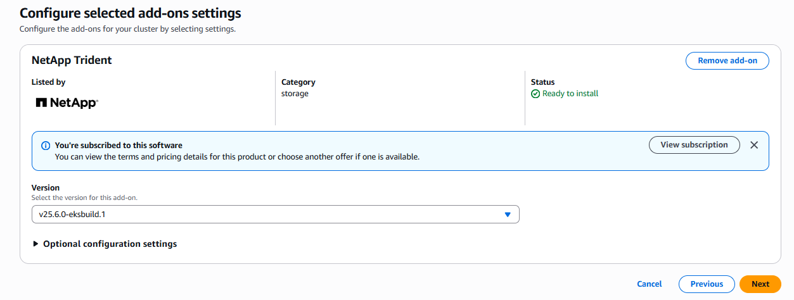The width and height of the screenshot is (794, 300).
Task: Click the Version field label
Action: [x=46, y=188]
